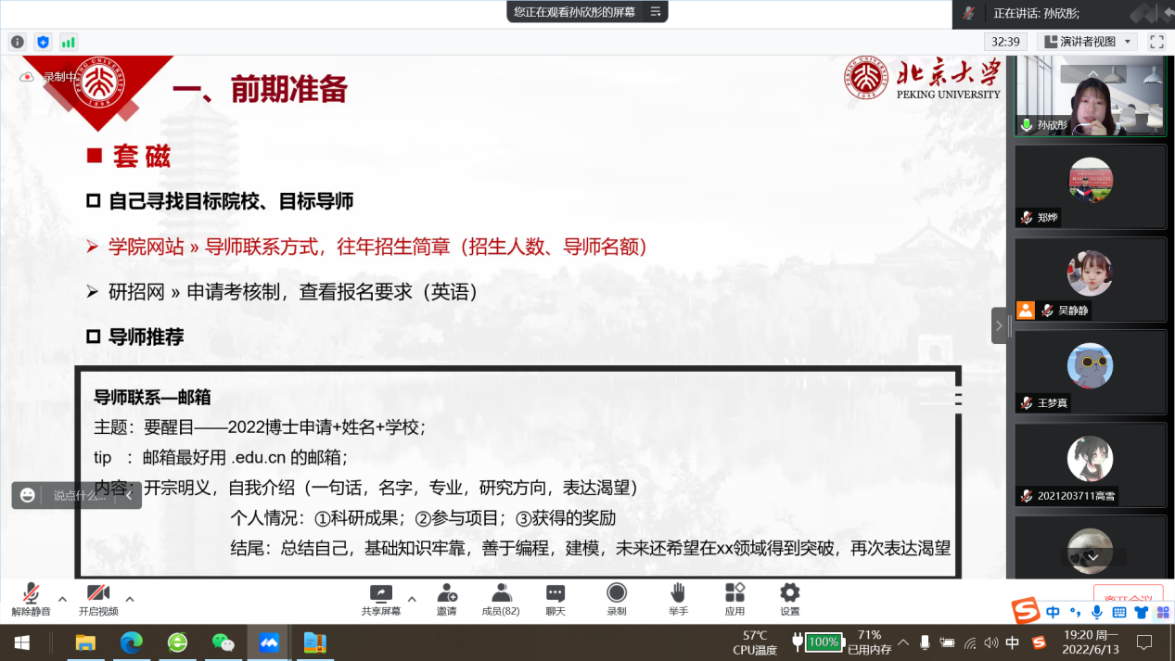Check the network signal bars icon

point(69,42)
